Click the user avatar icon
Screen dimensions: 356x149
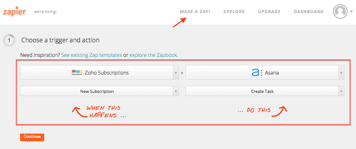point(340,11)
